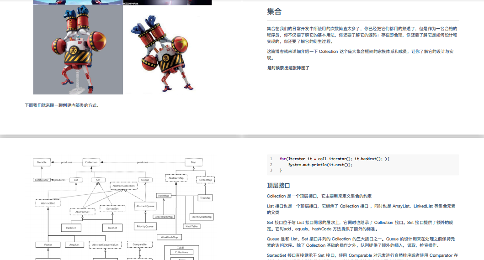Click the paragraph starting List 接口也是一个顶层接口
Viewport: 484px width, 260px height.
point(361,209)
